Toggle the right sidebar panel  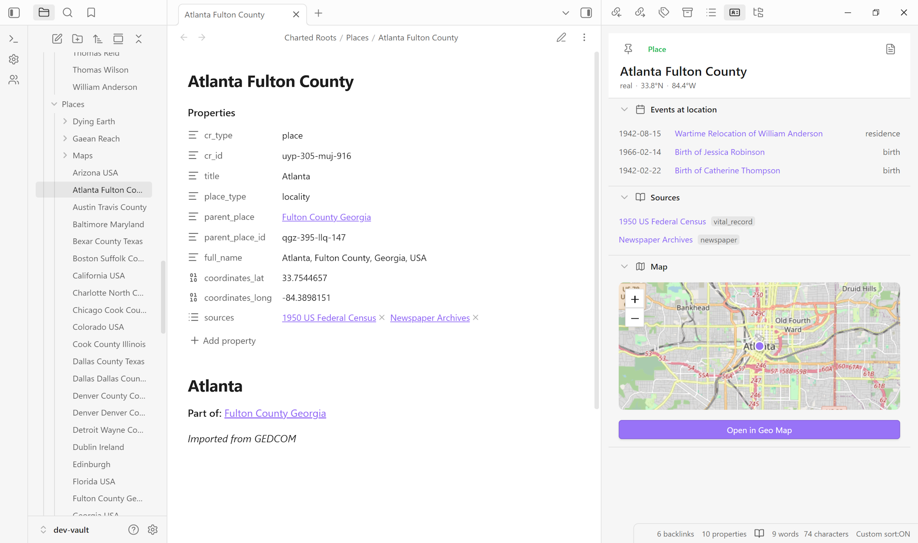(586, 13)
